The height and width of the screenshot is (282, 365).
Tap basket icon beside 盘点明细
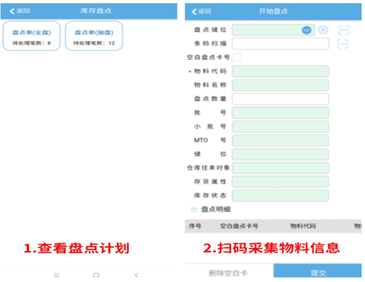pos(194,209)
